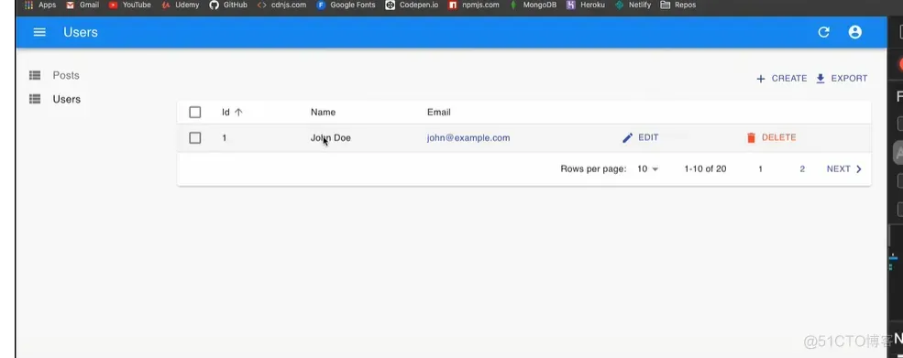Open the Heroku bookmark

click(586, 5)
